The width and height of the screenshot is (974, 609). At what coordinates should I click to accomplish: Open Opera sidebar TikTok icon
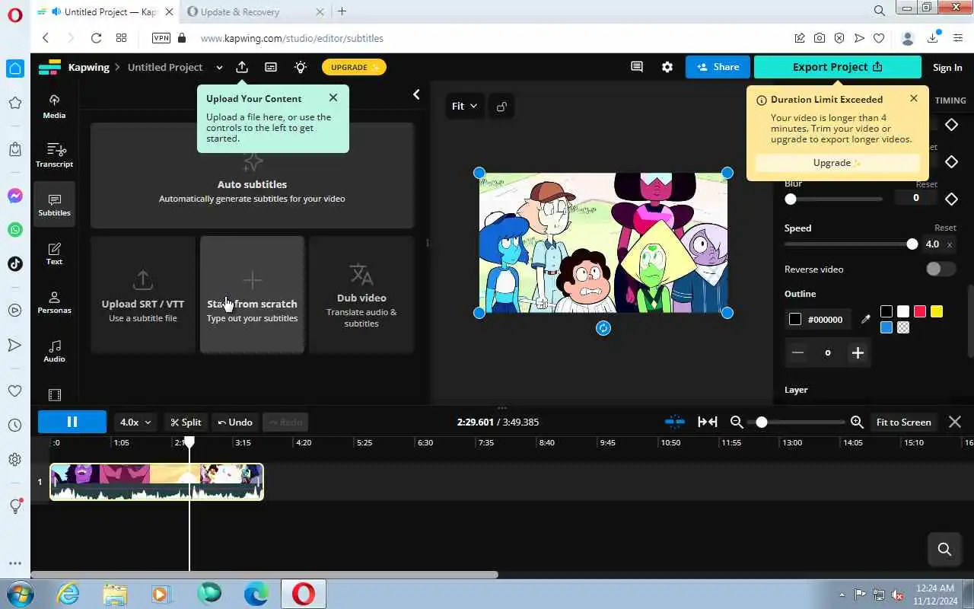(x=14, y=263)
